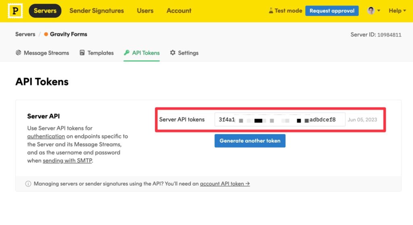The image size is (413, 225).
Task: Open the account API token link
Action: pos(225,184)
